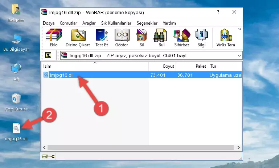Screen dimensions: 279x168
Task: Close the WinRAR window
Action: 234,12
